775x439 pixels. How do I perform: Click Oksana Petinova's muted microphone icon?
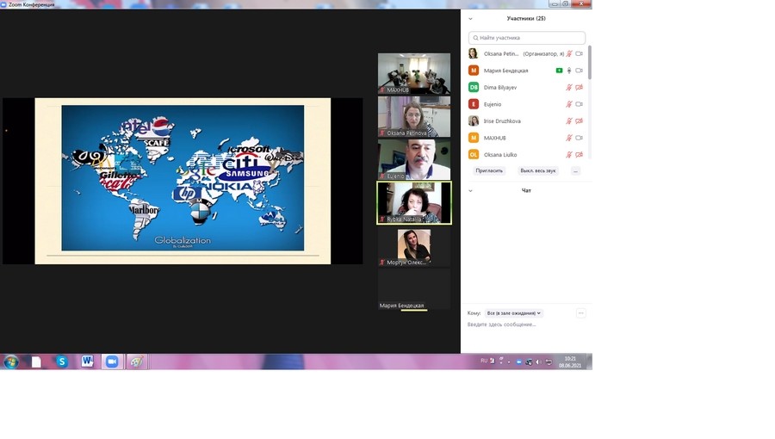point(569,54)
